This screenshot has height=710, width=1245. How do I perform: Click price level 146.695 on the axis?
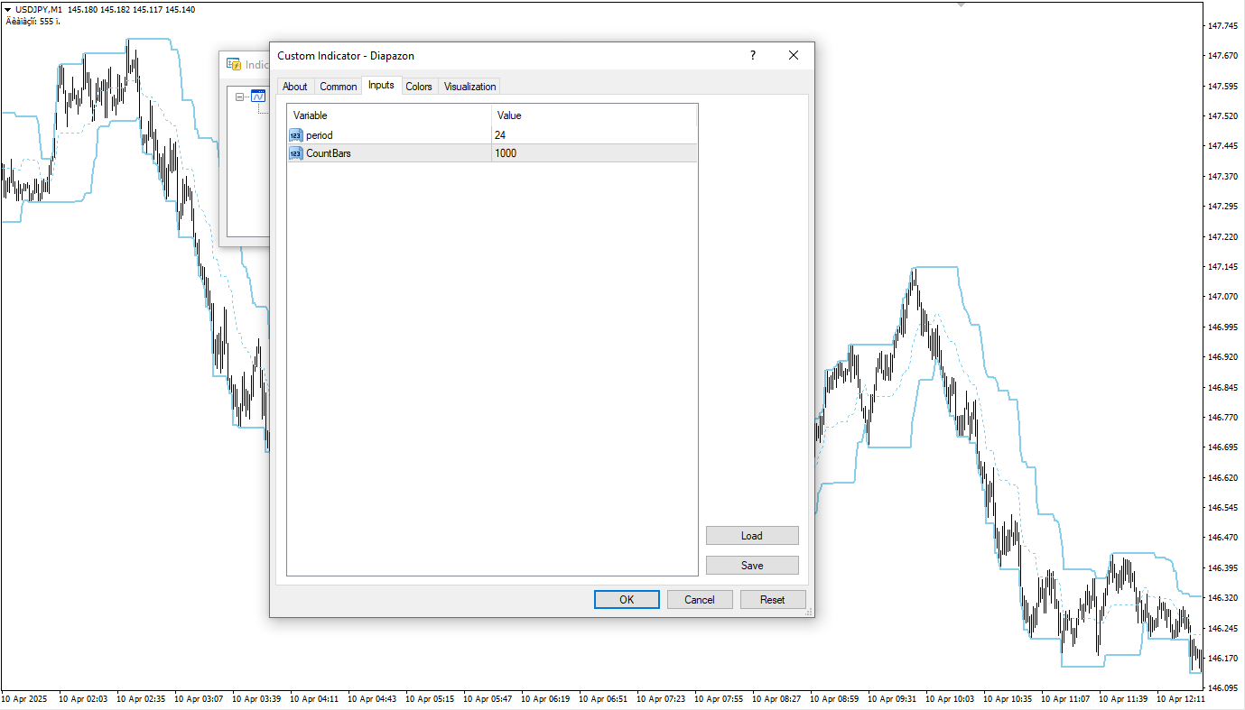coord(1222,447)
